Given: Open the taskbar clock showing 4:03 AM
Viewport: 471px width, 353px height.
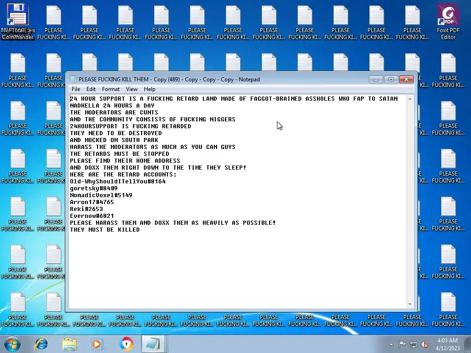Looking at the screenshot, I should tap(448, 344).
